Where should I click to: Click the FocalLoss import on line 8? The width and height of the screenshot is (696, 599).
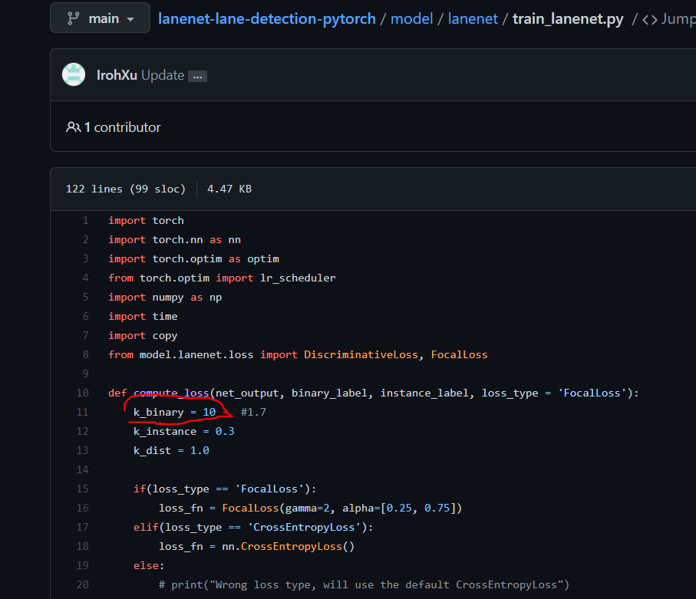click(x=459, y=354)
